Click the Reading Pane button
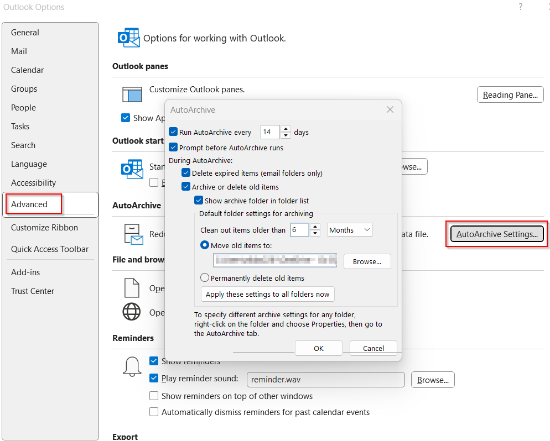550x441 pixels. (510, 95)
